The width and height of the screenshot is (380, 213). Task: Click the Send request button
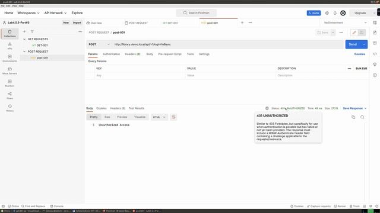click(x=353, y=44)
